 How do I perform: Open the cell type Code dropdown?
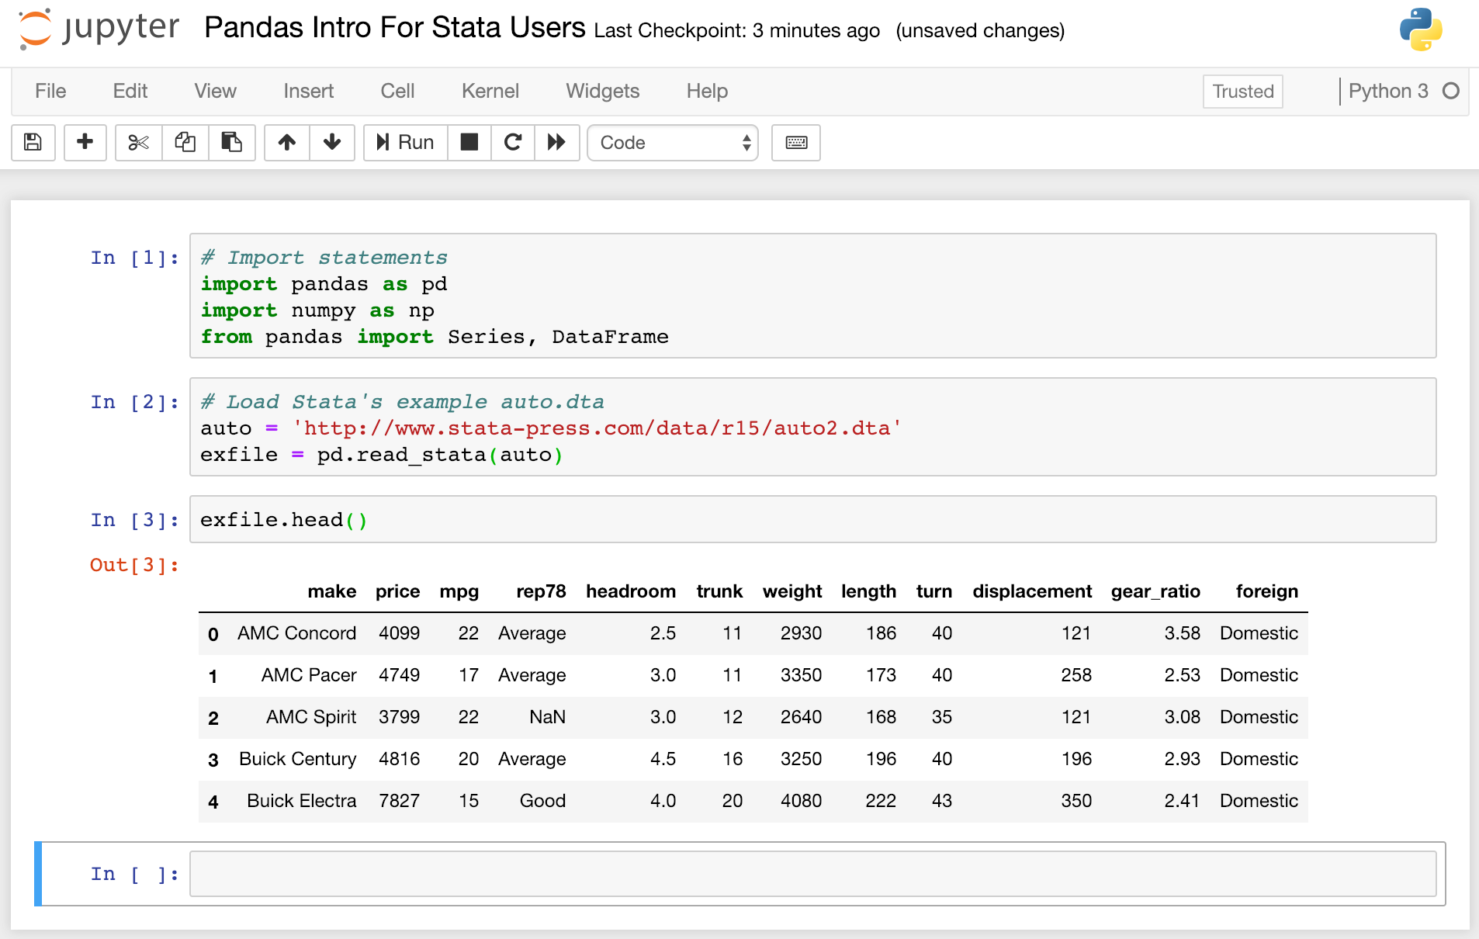click(673, 142)
